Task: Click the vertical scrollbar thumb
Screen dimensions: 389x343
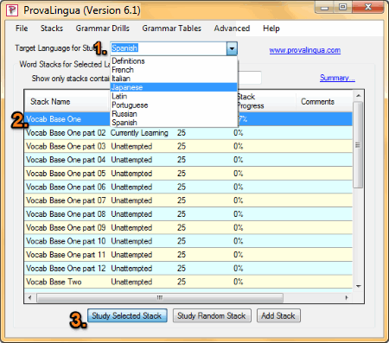Action: (x=358, y=145)
